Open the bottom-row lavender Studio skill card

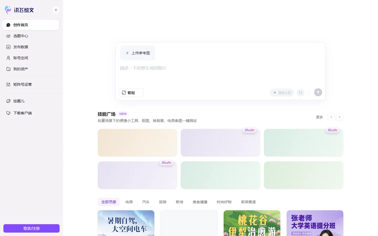[x=138, y=175]
